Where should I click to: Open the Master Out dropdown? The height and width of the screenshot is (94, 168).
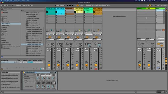pos(160,41)
